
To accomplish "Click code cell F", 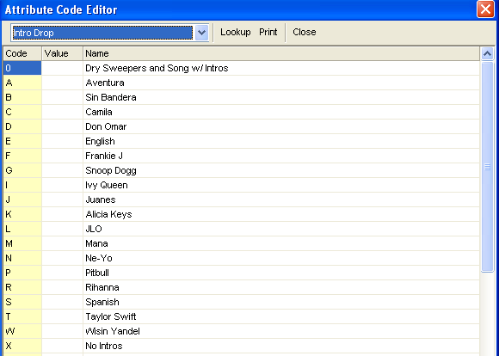I will coord(22,156).
